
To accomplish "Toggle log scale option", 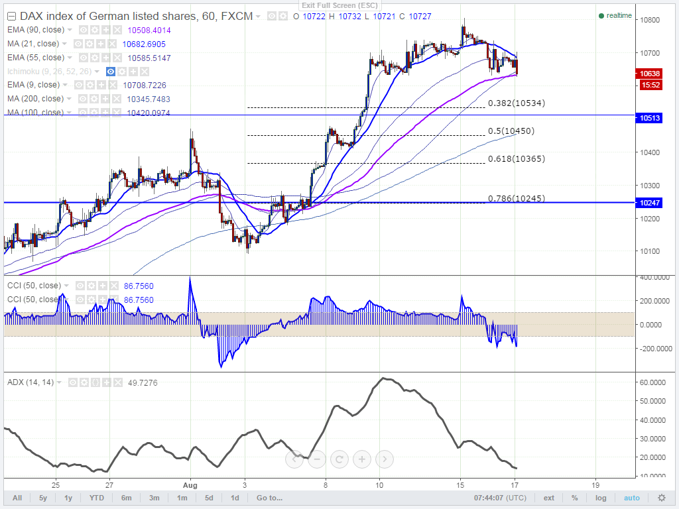I will pyautogui.click(x=601, y=498).
